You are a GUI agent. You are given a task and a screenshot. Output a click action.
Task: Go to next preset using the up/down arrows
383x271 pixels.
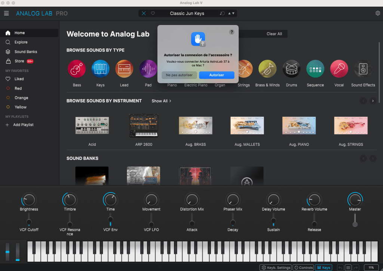pyautogui.click(x=234, y=13)
